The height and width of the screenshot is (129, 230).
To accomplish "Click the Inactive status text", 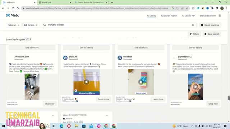I will (x=69, y=119).
